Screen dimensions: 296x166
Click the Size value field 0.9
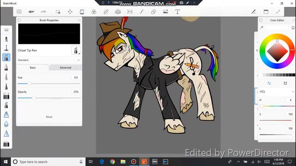coord(76,77)
